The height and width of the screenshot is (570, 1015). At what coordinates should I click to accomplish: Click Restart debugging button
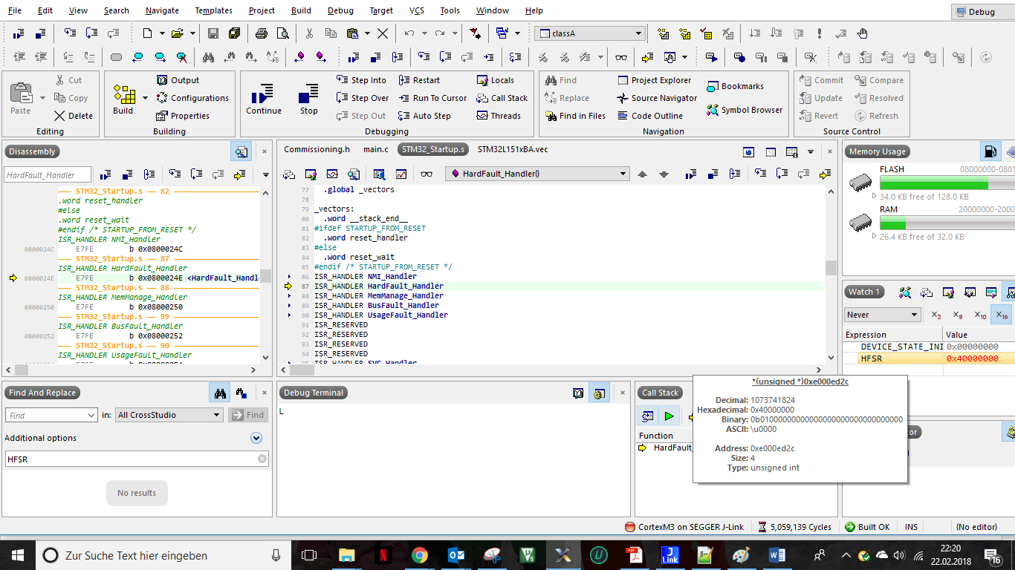coord(419,80)
